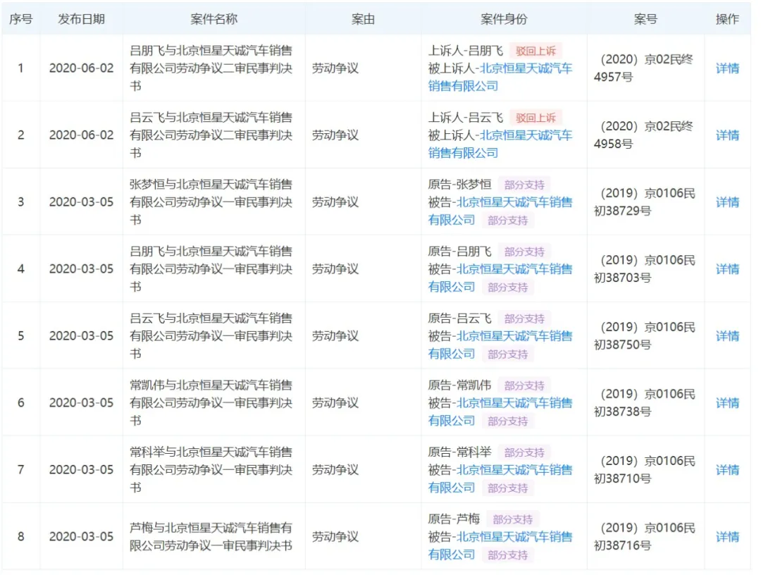Viewport: 761px width, 575px height.
Task: Click case number (2019)京0106民初38729号
Action: pyautogui.click(x=645, y=202)
